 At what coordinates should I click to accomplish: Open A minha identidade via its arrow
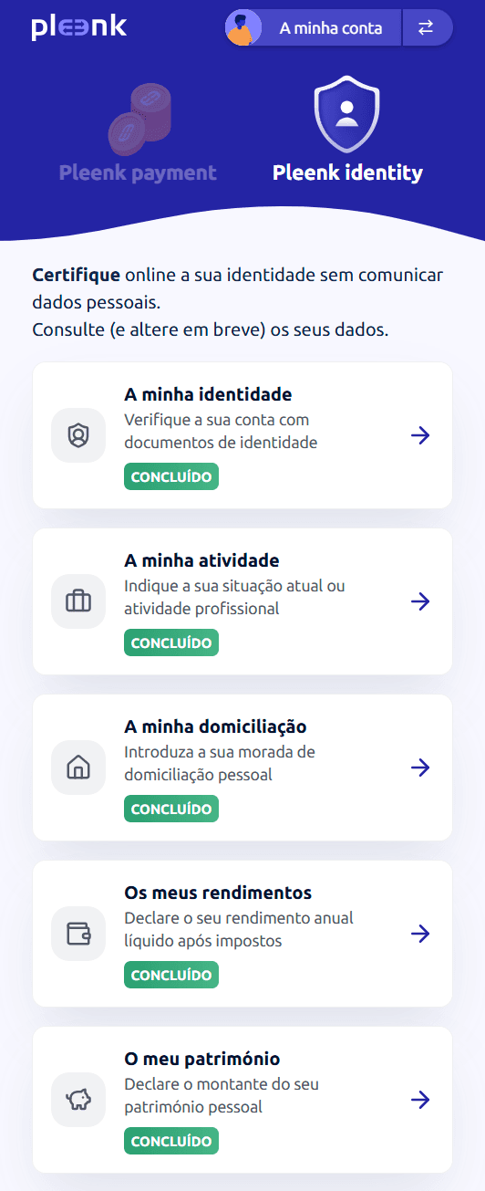coord(420,435)
